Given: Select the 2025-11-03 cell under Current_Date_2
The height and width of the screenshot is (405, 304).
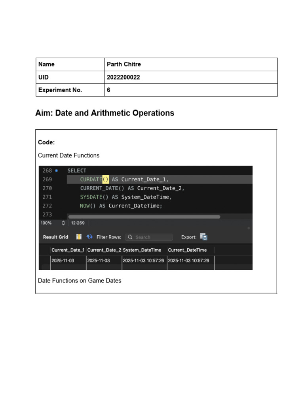Looking at the screenshot, I should click(104, 260).
